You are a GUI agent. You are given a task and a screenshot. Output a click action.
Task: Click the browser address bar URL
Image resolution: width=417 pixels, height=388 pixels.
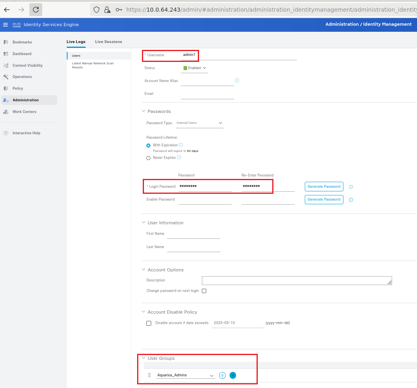271,10
